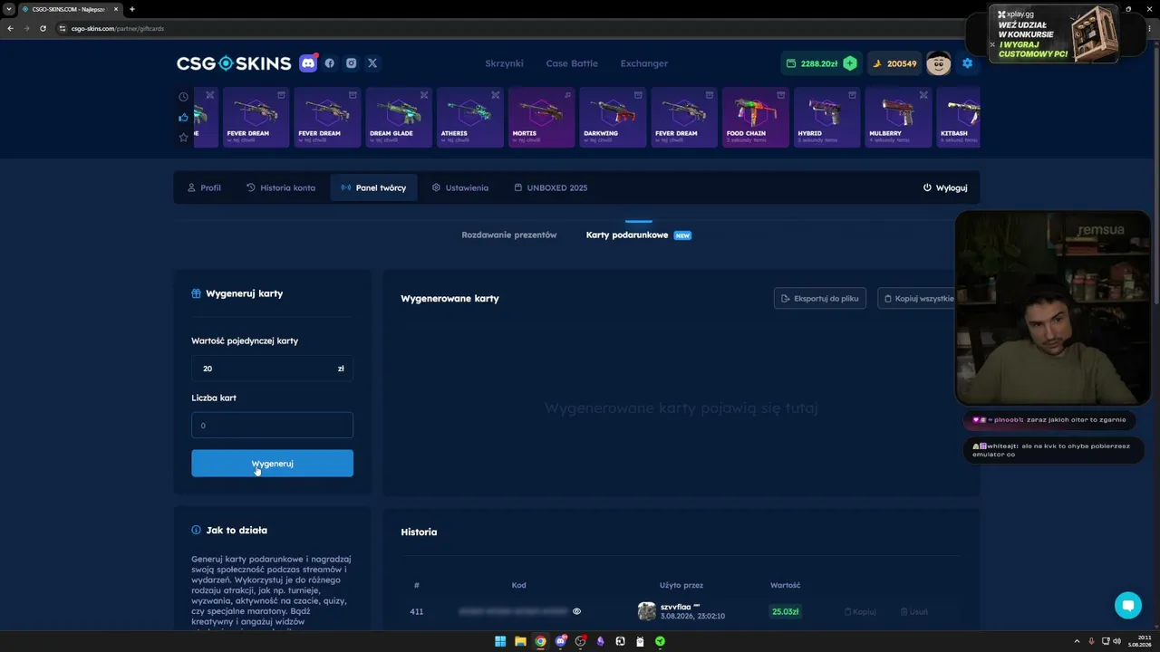Select the Karty podarunkowe sub-tab
Screen dimensions: 1160x652
(638, 235)
